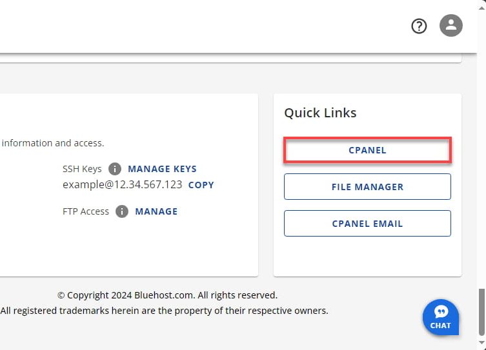Open the File Manager quick link
Screen dimensions: 486x350
pos(367,187)
